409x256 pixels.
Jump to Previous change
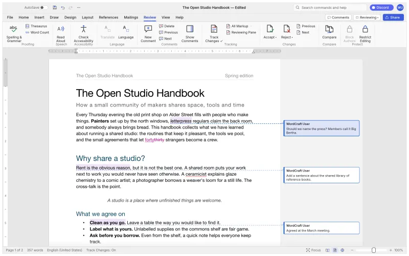tap(306, 26)
